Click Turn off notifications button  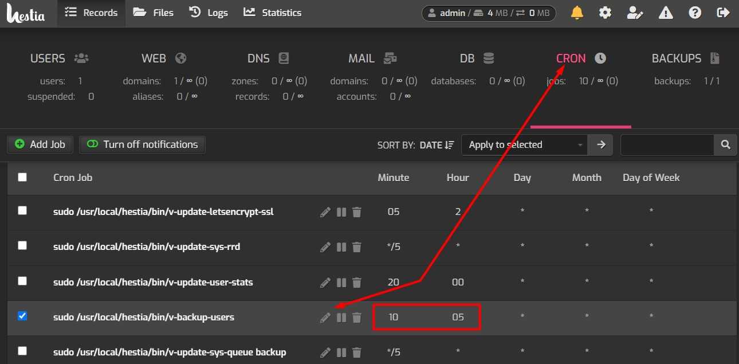(142, 144)
